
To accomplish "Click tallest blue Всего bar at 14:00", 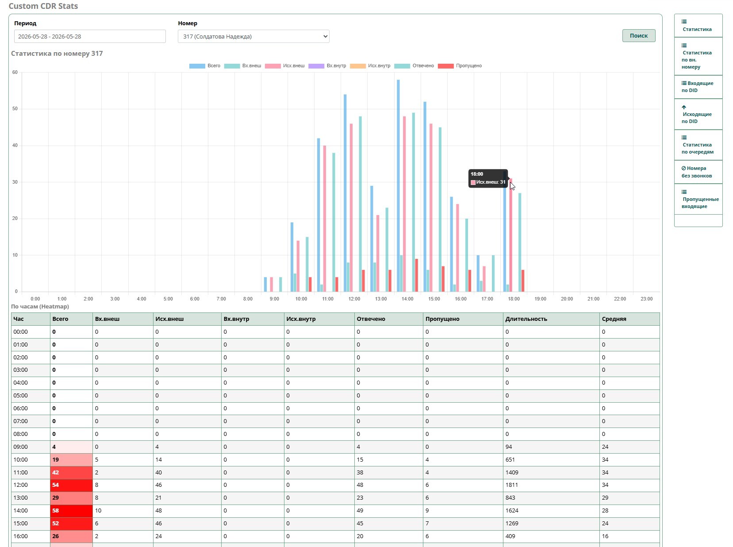I will 398,186.
